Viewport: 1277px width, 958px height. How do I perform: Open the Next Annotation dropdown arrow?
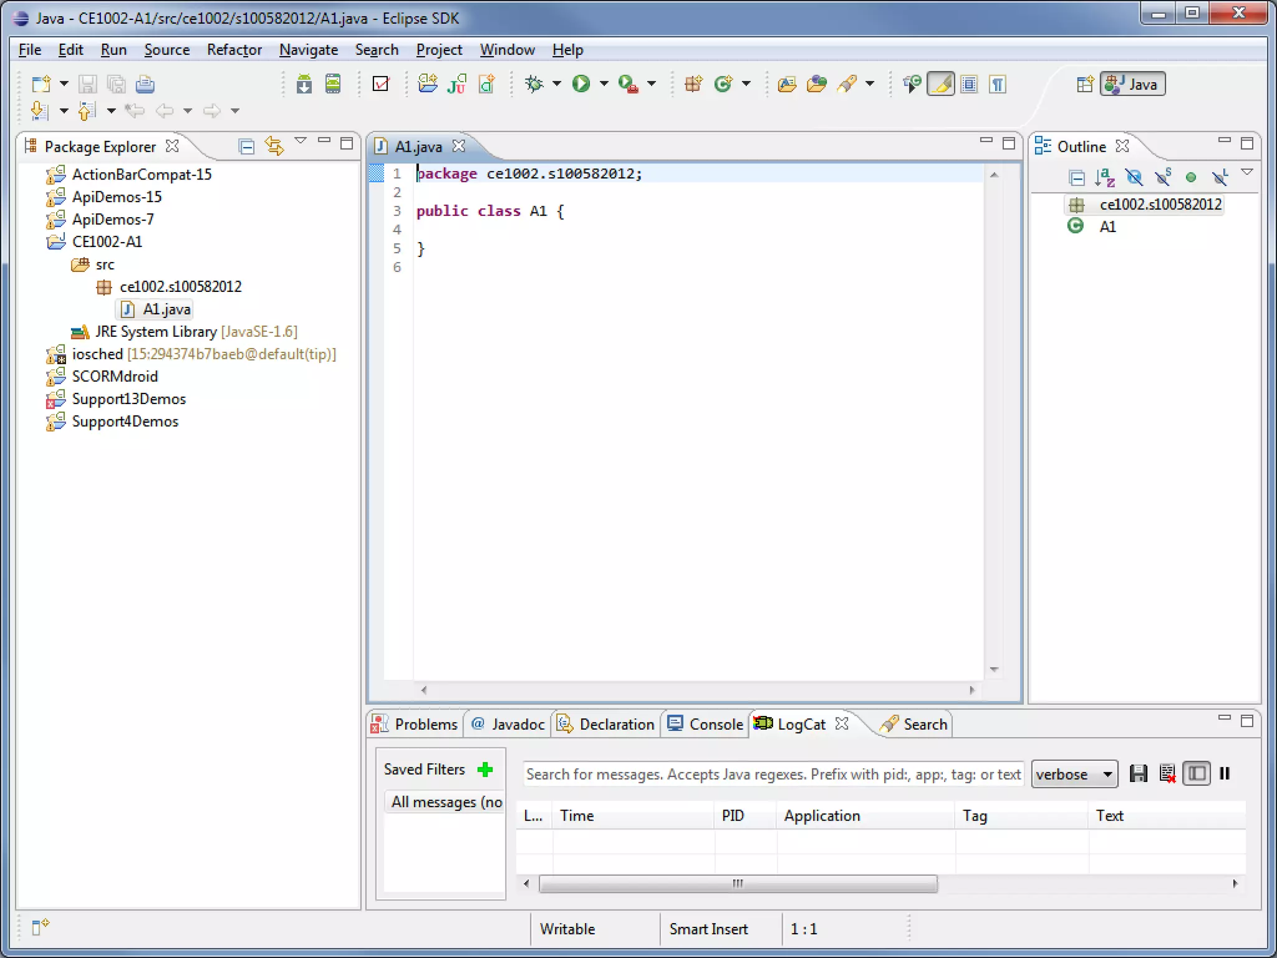click(x=64, y=111)
